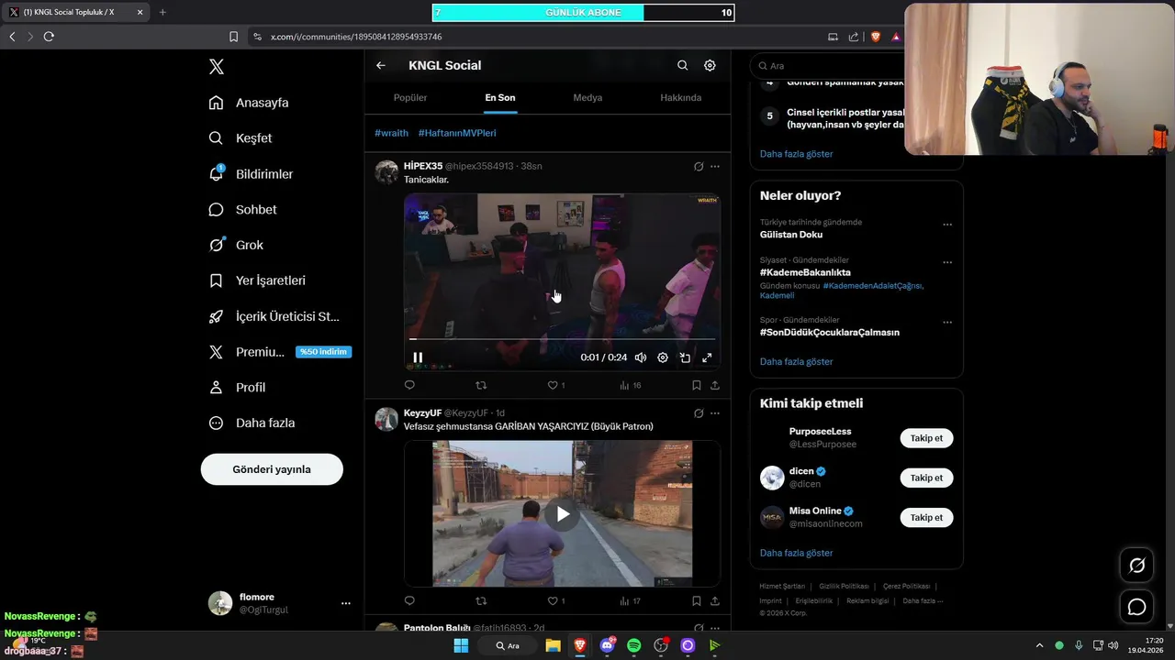Open floating chat messages button

coord(1136,607)
